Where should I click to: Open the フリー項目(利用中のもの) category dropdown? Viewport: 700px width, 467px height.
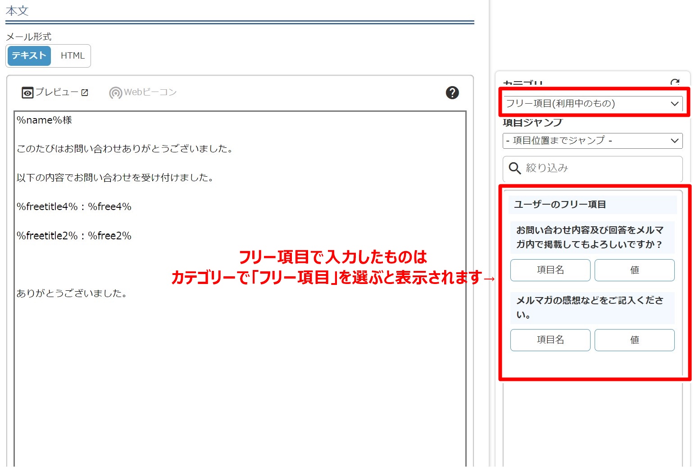(592, 104)
